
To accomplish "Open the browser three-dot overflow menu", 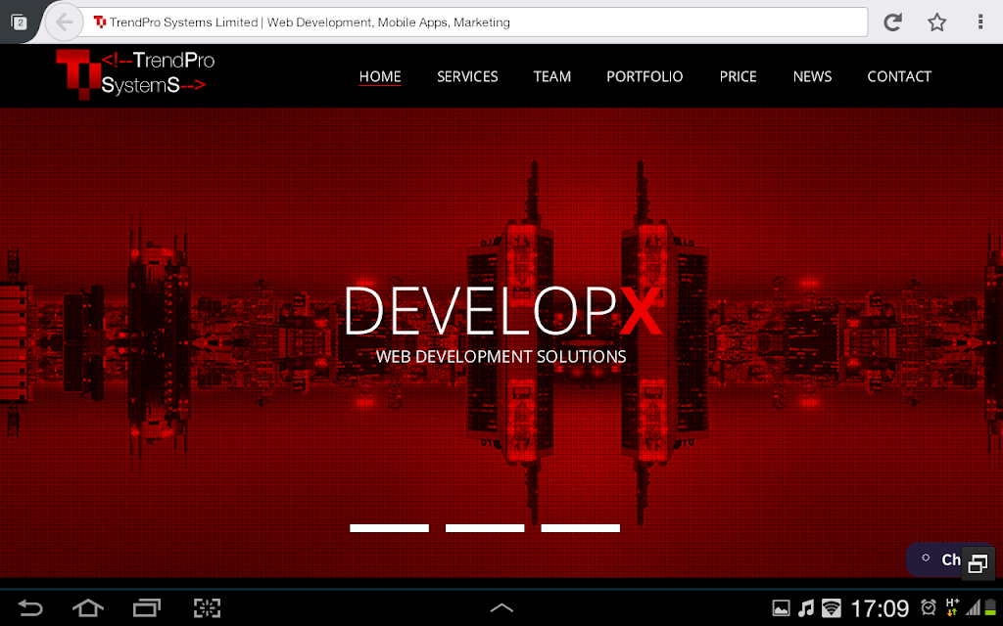I will coord(979,22).
